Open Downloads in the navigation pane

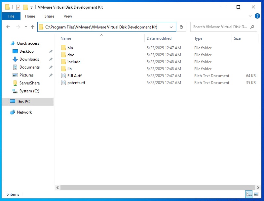click(29, 59)
